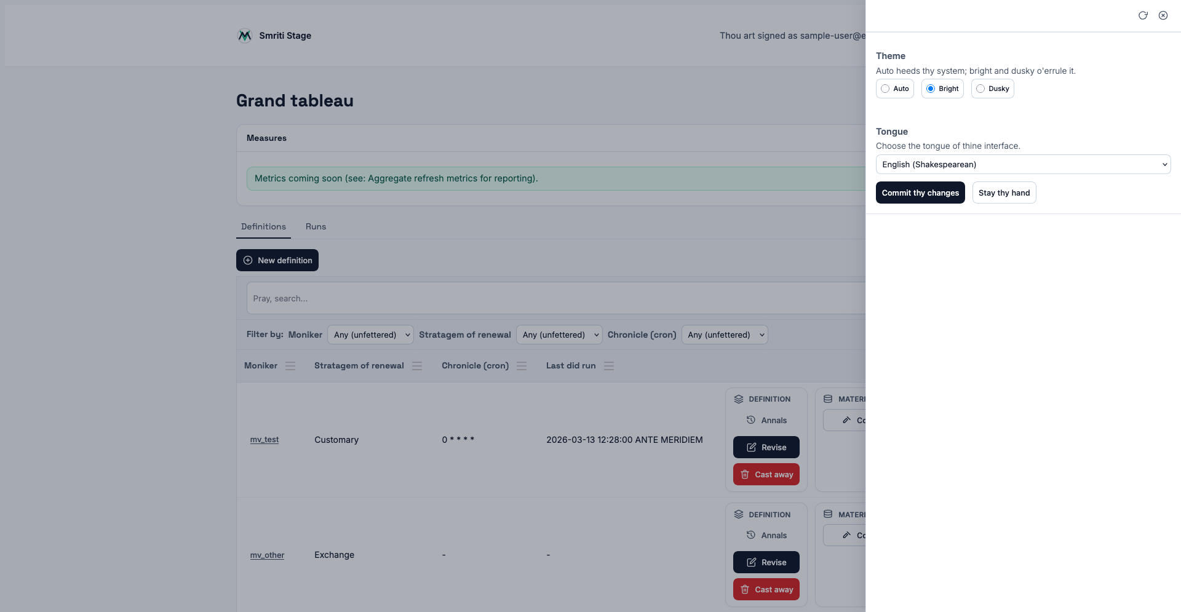The height and width of the screenshot is (612, 1181).
Task: Click Stay thy hand button
Action: [1004, 193]
